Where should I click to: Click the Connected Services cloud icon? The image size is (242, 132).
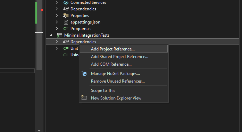66,3
